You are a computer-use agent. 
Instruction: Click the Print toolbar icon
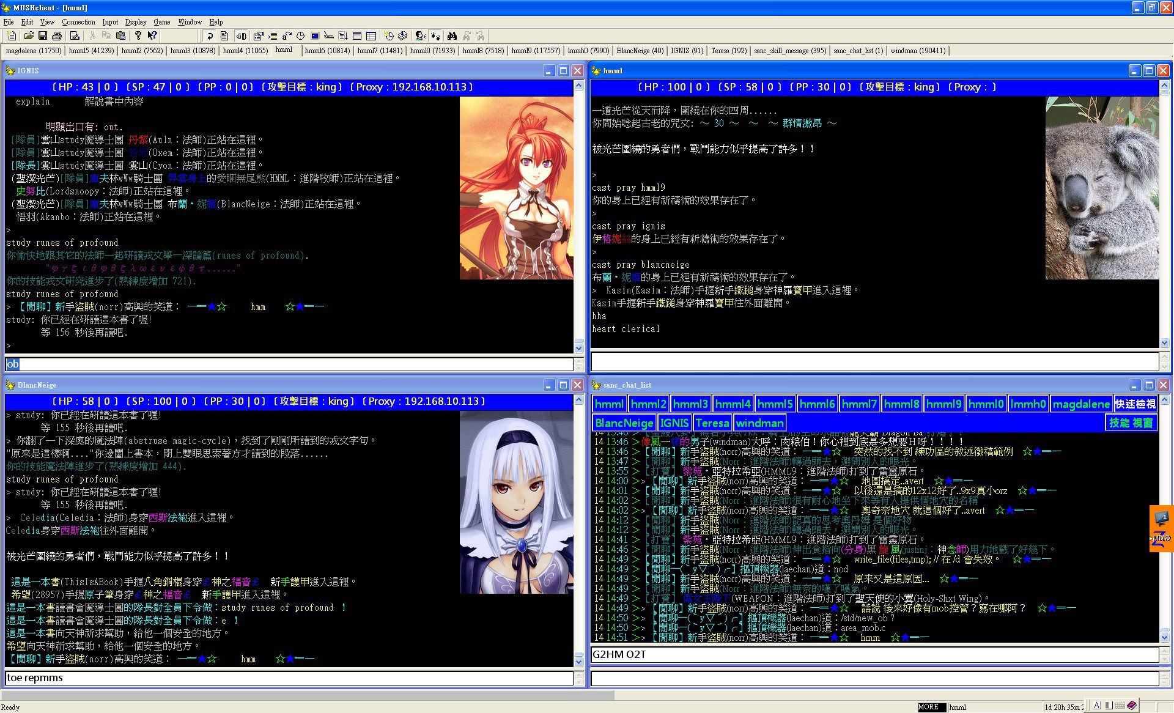click(x=57, y=36)
